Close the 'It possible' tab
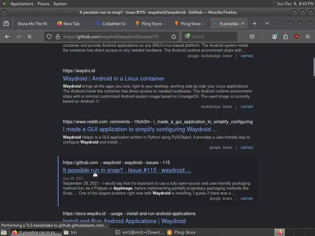 pyautogui.click(x=243, y=23)
